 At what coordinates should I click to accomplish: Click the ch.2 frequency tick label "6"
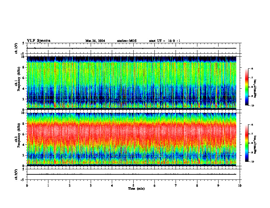(24, 134)
